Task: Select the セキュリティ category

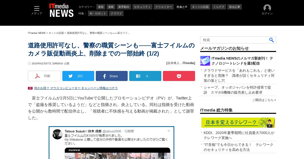Action: [142, 7]
